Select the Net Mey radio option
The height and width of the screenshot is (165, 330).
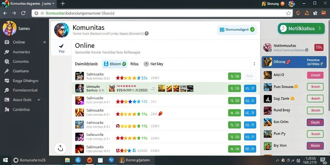point(146,64)
